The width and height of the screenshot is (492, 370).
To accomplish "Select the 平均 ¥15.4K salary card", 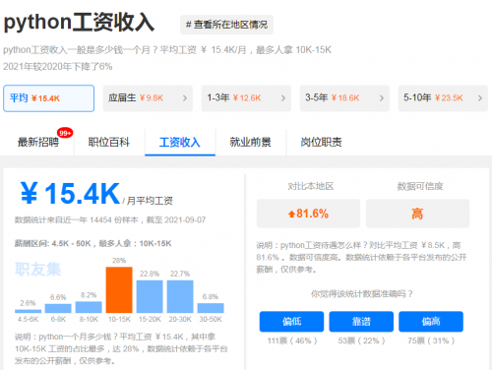I will pyautogui.click(x=49, y=98).
